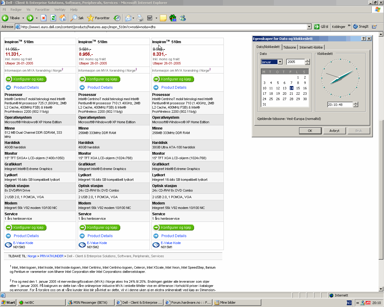This screenshot has height=307, width=384.
Task: Open the Favoritter menu in menu bar
Action: point(42,10)
